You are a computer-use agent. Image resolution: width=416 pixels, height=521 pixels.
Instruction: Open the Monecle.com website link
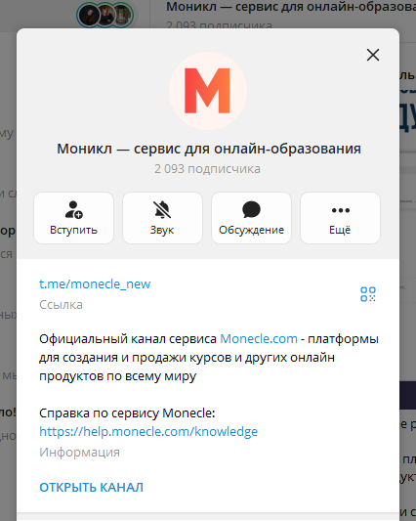(x=259, y=339)
